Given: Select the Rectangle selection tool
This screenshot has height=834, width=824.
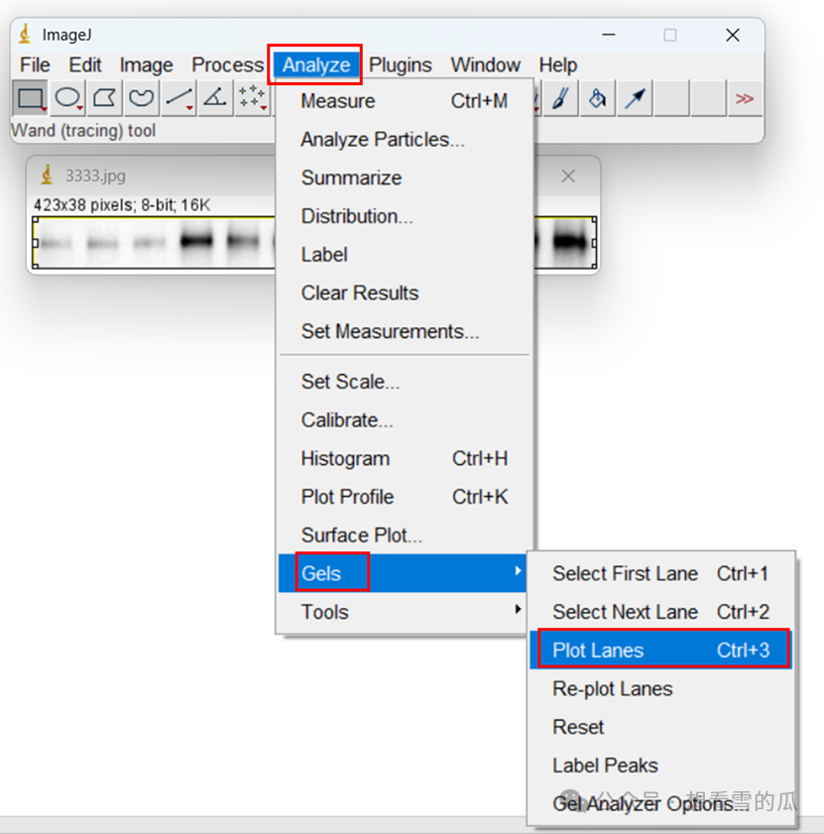Looking at the screenshot, I should click(x=30, y=98).
